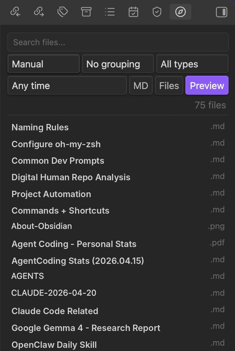Focus the Search files field
Screen dimensions: 235x351
point(118,42)
